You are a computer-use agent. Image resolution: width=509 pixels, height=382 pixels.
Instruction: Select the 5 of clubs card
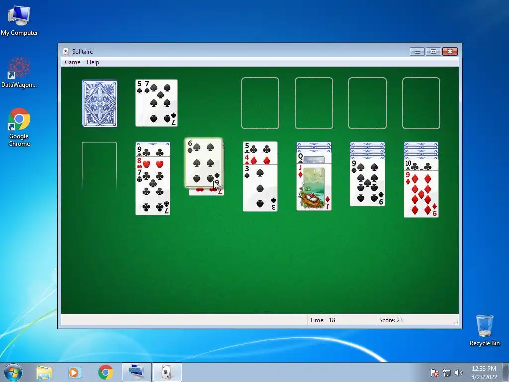pyautogui.click(x=260, y=147)
